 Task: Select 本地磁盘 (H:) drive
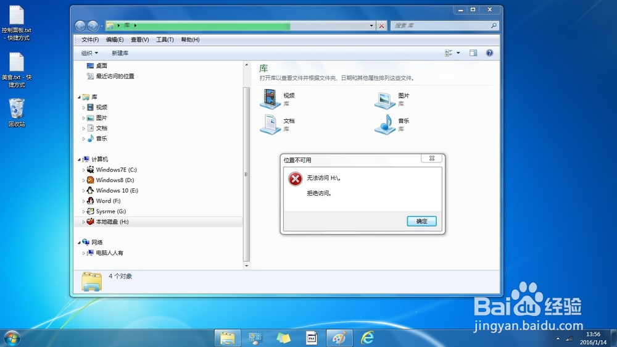[112, 222]
